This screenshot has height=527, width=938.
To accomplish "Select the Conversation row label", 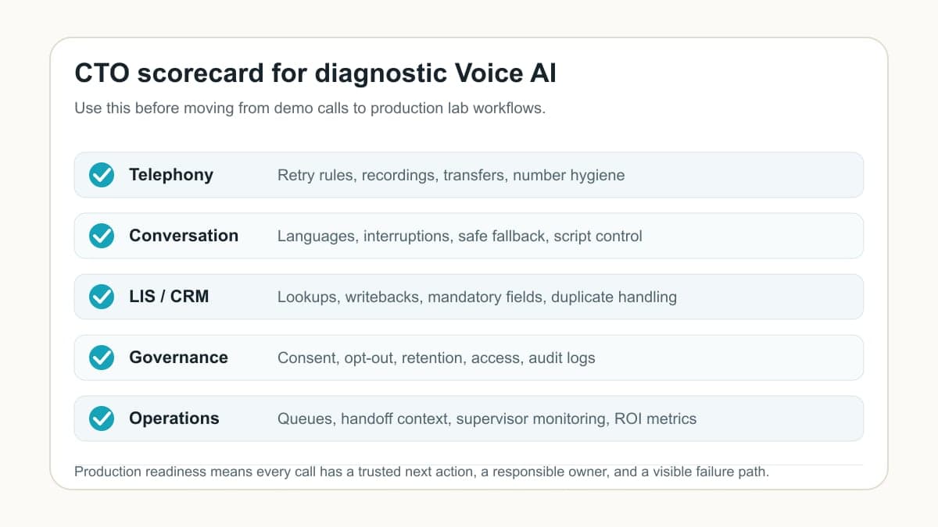I will point(184,236).
